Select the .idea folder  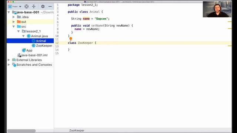25,17
